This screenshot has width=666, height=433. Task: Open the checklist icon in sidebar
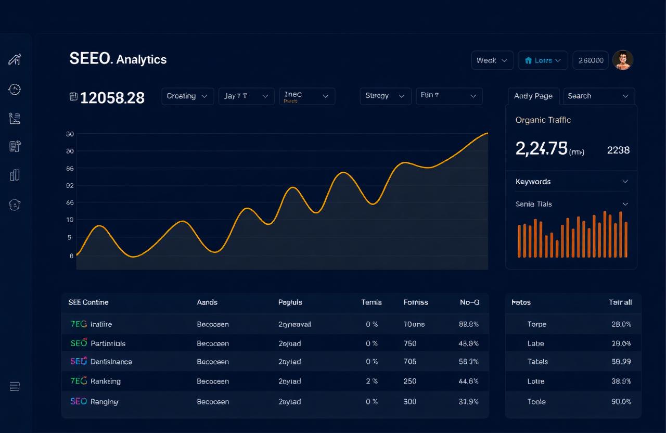pyautogui.click(x=15, y=118)
